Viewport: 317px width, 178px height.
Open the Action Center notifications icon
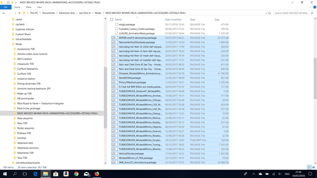[x=310, y=174]
